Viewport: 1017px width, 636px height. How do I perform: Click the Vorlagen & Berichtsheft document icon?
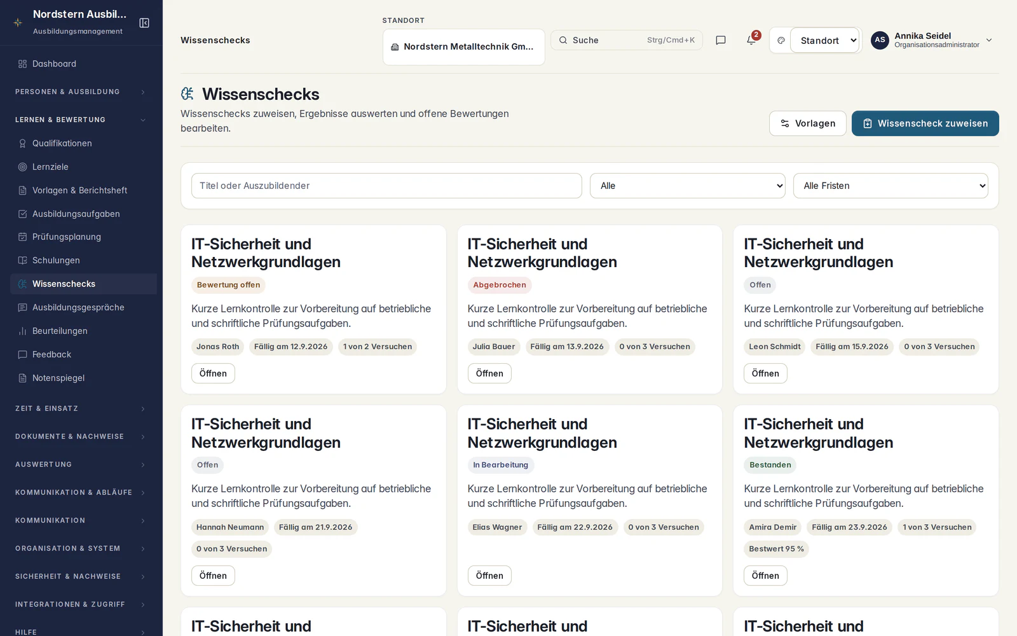pos(22,190)
